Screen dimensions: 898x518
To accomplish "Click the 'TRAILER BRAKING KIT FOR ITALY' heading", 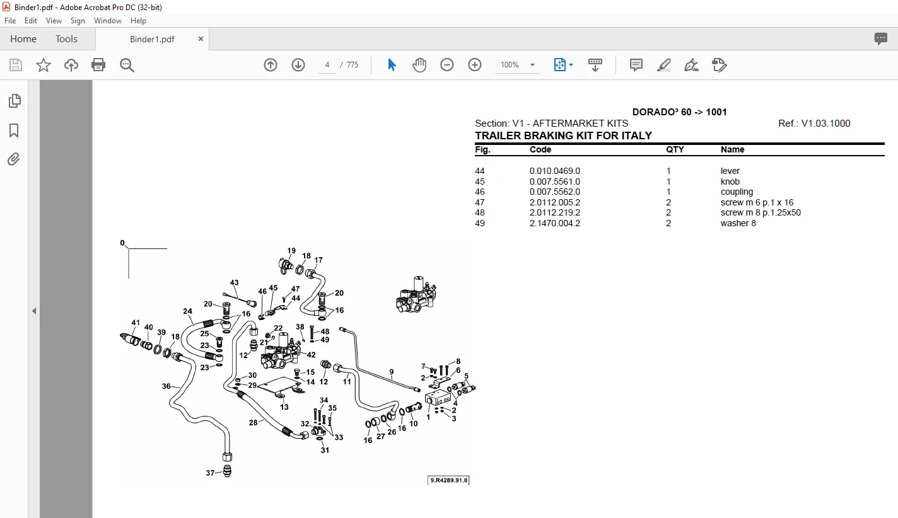I will pos(563,135).
